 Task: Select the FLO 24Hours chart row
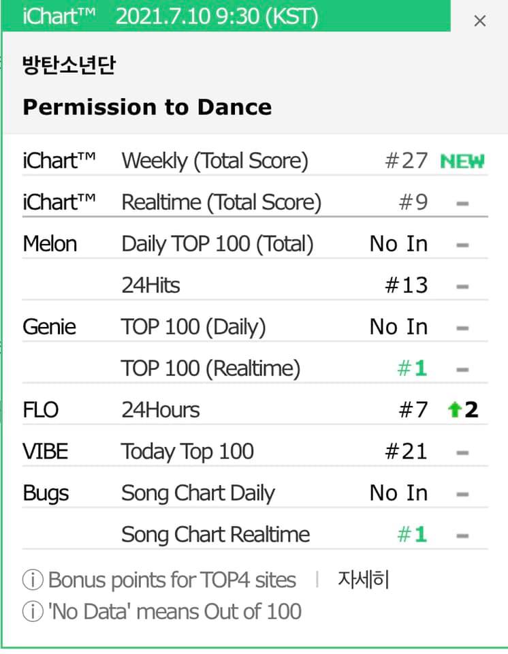coord(161,410)
